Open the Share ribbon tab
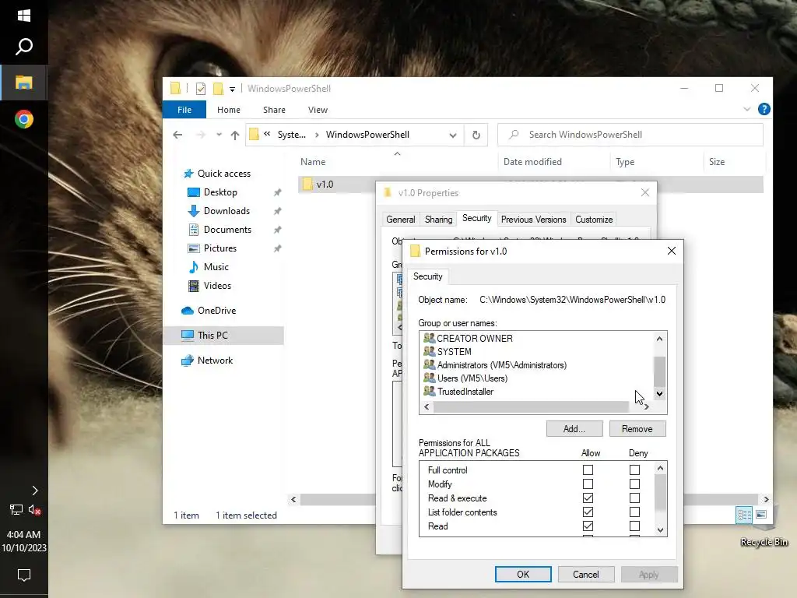 [x=275, y=110]
